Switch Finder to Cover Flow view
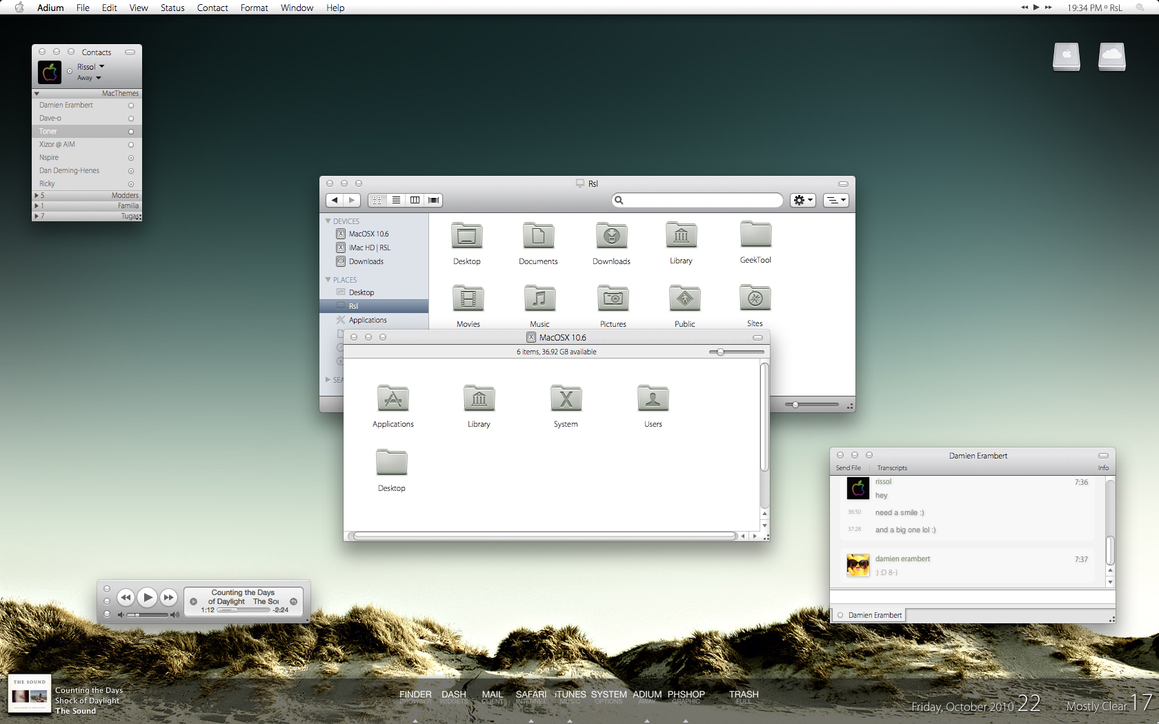 [x=433, y=200]
